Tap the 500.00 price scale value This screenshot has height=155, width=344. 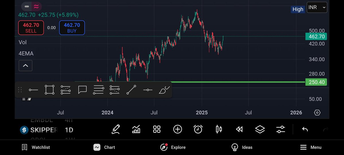pyautogui.click(x=316, y=31)
